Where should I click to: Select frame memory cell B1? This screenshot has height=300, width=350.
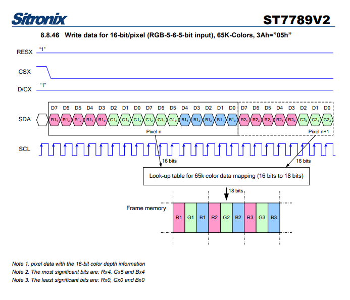[203, 218]
